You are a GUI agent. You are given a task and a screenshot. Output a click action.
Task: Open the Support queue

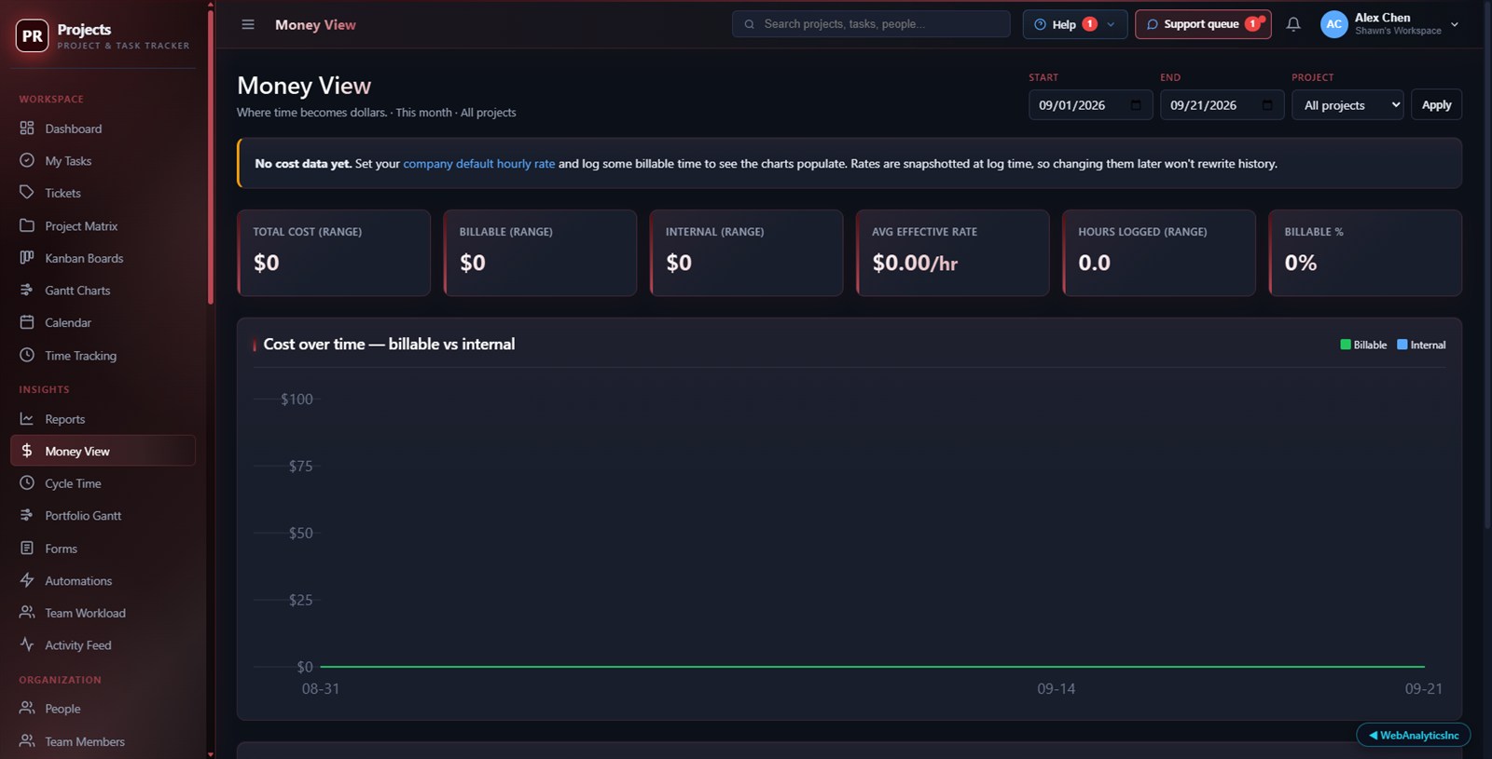pyautogui.click(x=1203, y=24)
